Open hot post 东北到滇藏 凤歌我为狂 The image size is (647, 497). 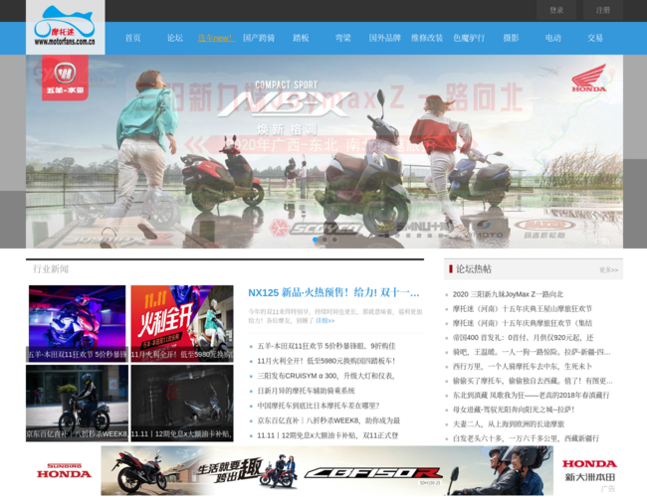[x=531, y=396]
